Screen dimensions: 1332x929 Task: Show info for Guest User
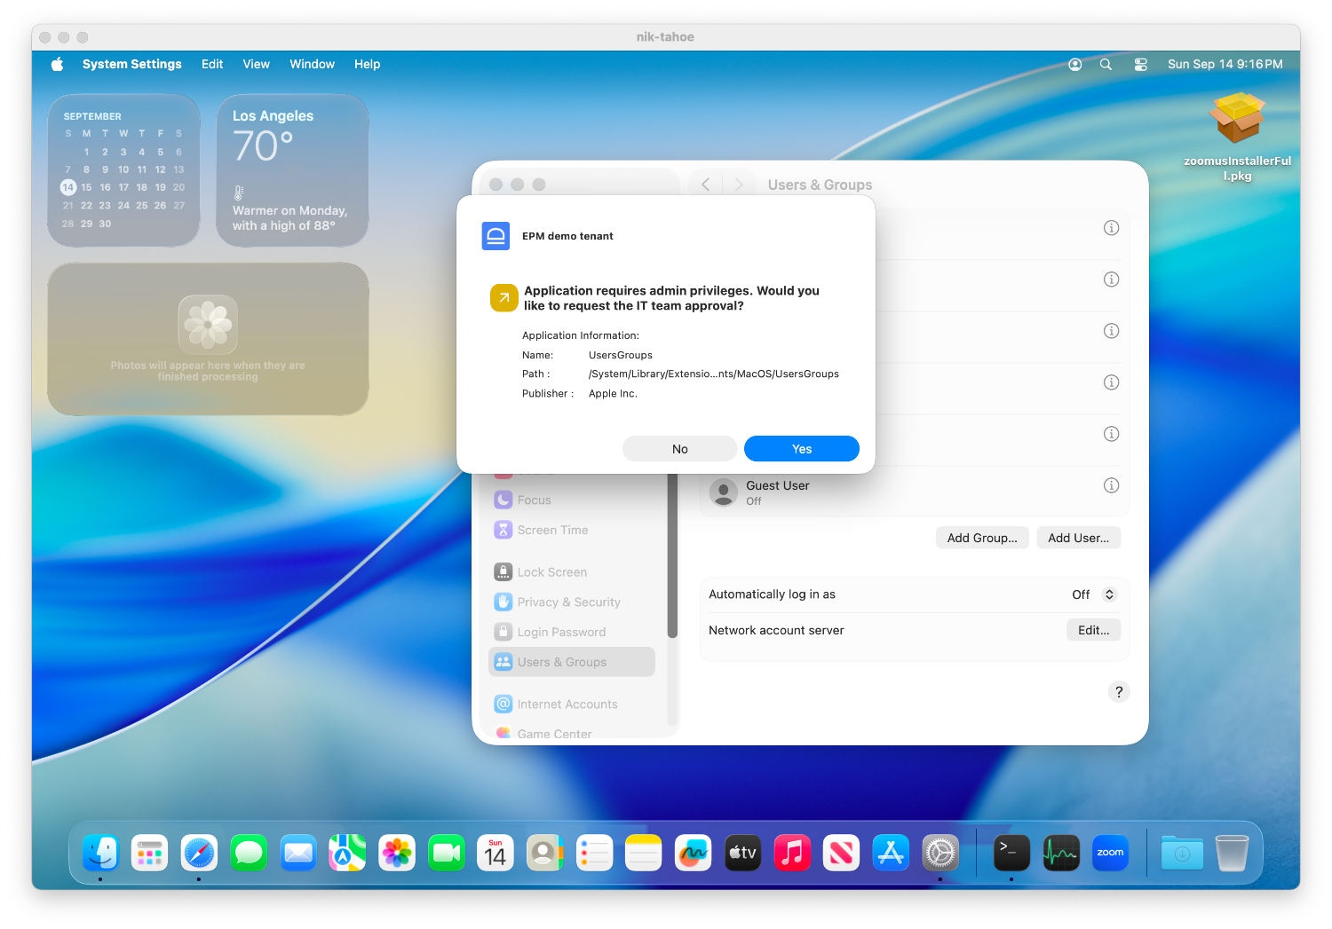point(1111,485)
